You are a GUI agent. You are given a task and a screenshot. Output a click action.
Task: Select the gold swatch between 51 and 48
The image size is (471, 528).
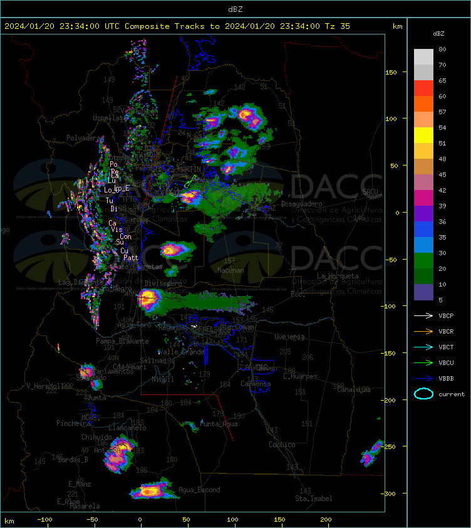[x=423, y=150]
